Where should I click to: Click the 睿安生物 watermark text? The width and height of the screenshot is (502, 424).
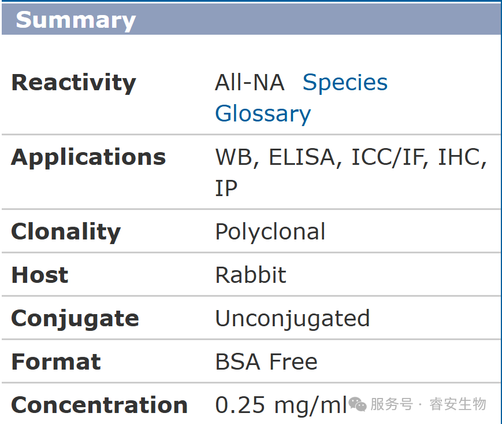point(458,404)
